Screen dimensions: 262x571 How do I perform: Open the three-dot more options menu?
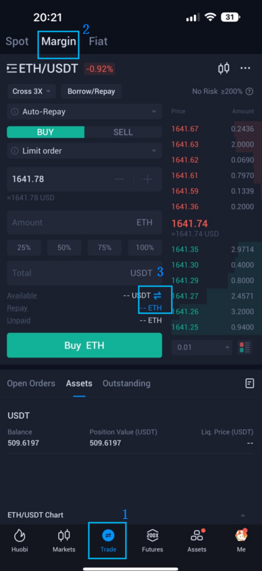(x=245, y=68)
